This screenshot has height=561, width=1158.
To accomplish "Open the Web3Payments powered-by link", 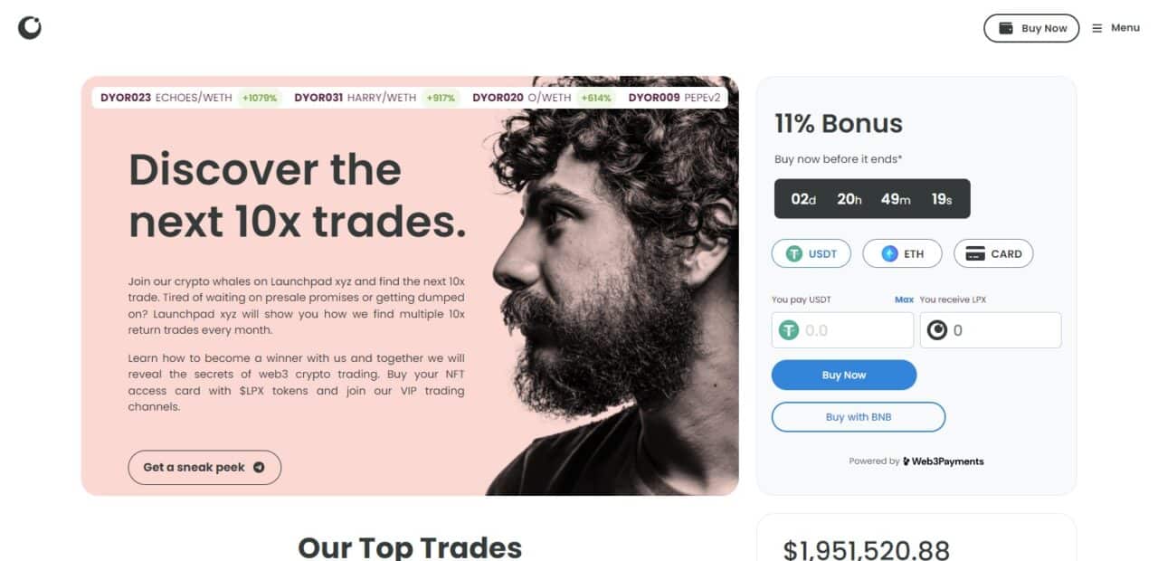I will tap(944, 461).
